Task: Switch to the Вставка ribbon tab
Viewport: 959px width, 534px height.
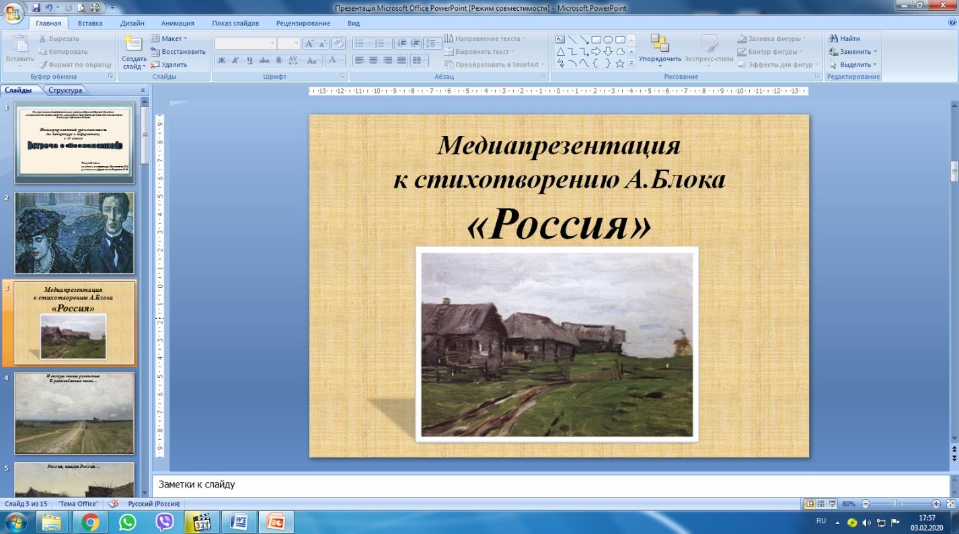Action: coord(90,23)
